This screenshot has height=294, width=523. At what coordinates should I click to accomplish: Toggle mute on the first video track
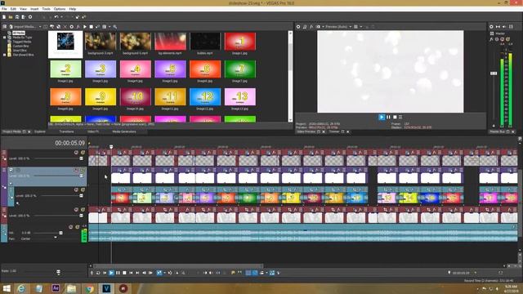76,153
